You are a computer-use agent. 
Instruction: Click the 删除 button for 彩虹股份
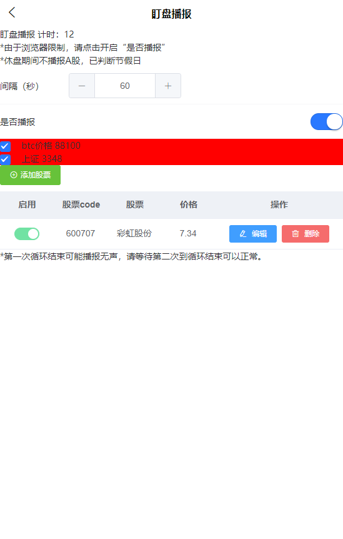click(306, 234)
